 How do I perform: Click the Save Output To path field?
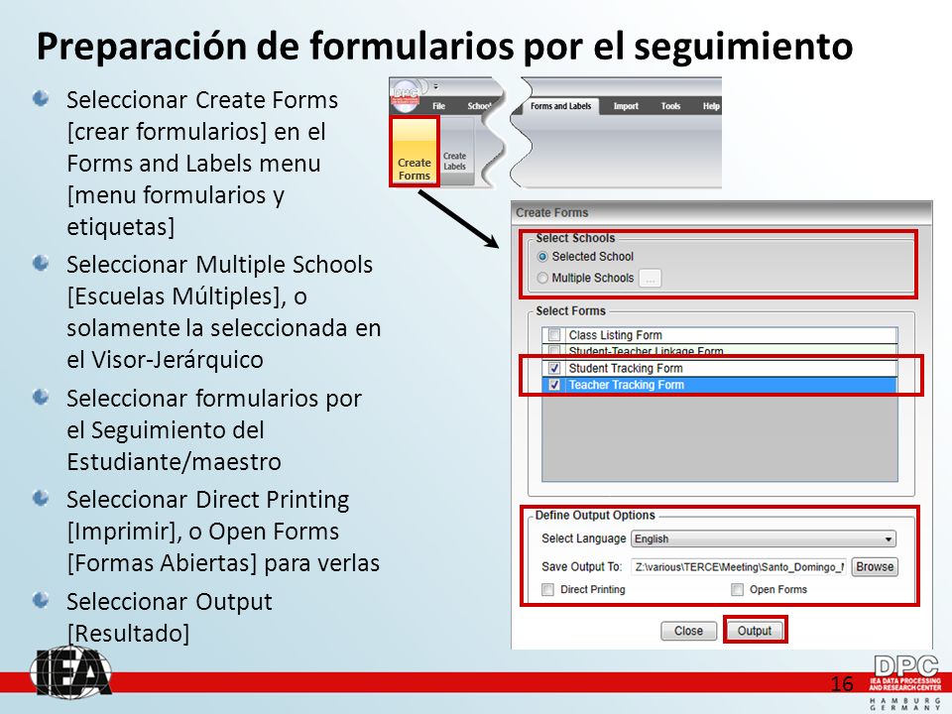pyautogui.click(x=738, y=567)
